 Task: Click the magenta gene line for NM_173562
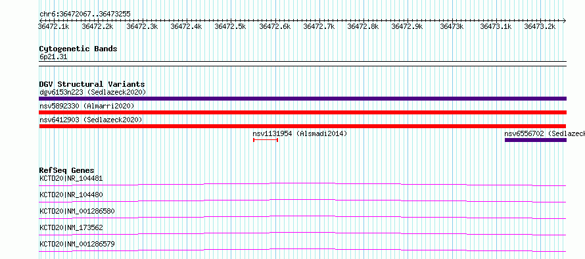click(302, 232)
